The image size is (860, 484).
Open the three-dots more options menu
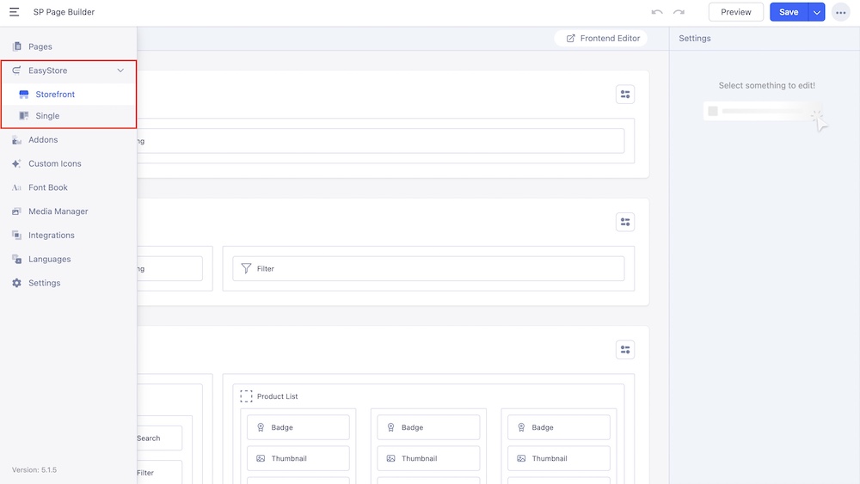click(840, 12)
